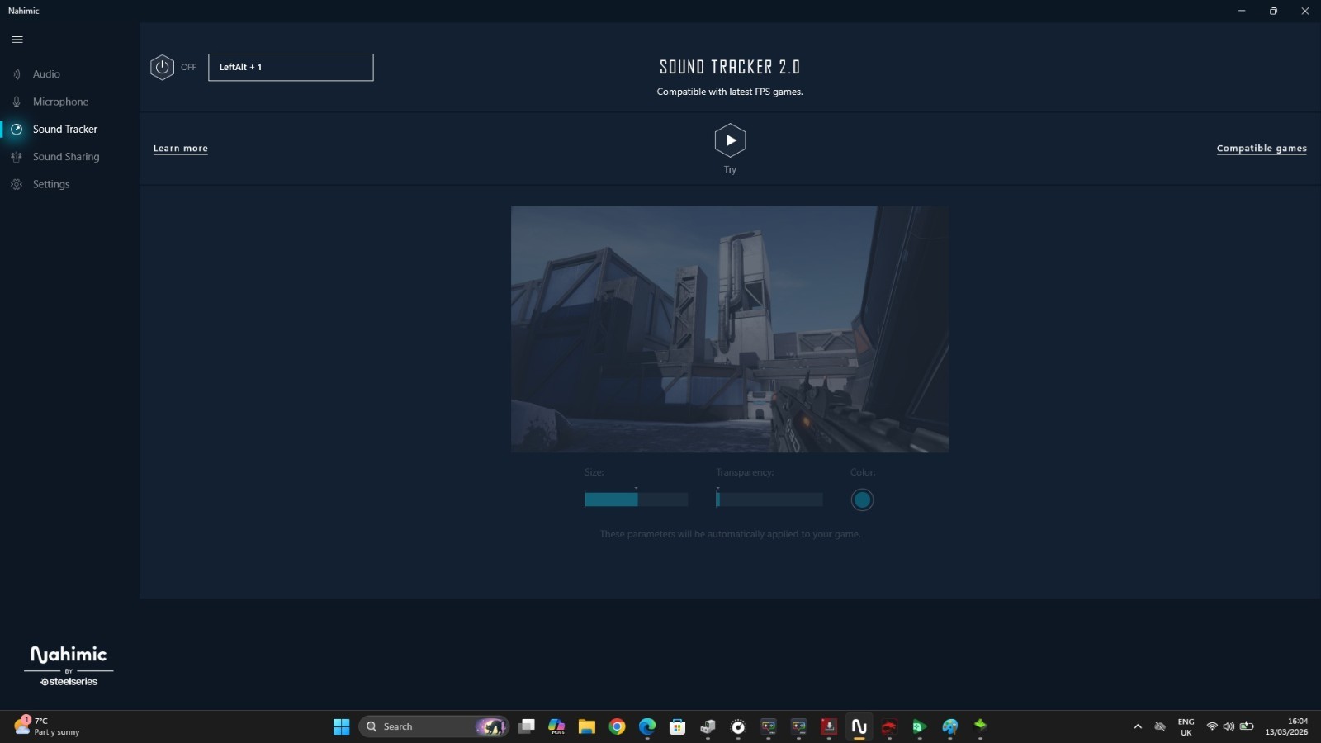Open File Explorer from taskbar

587,726
